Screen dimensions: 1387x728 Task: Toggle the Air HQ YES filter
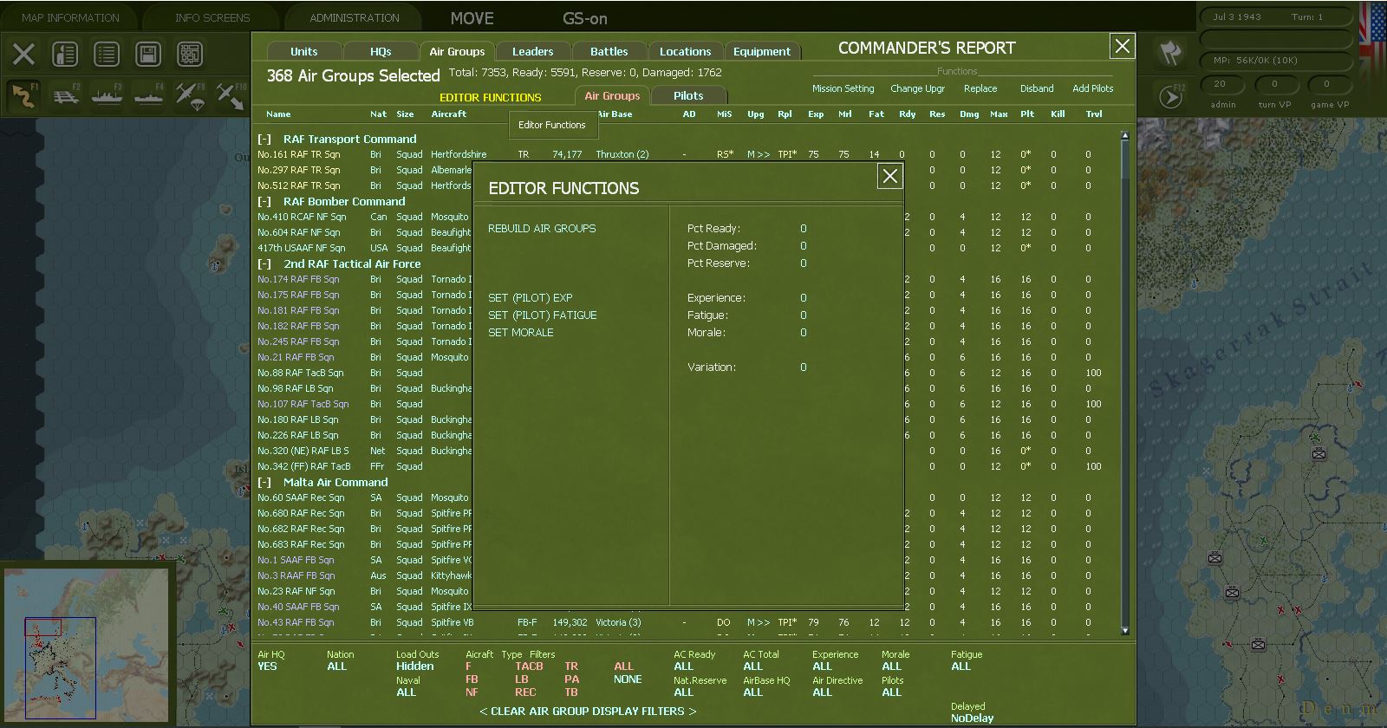267,666
